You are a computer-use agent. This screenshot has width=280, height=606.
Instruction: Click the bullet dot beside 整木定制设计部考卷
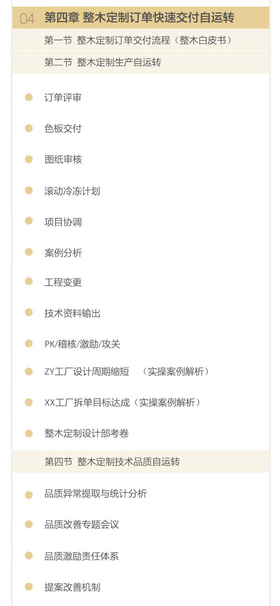[x=29, y=433]
